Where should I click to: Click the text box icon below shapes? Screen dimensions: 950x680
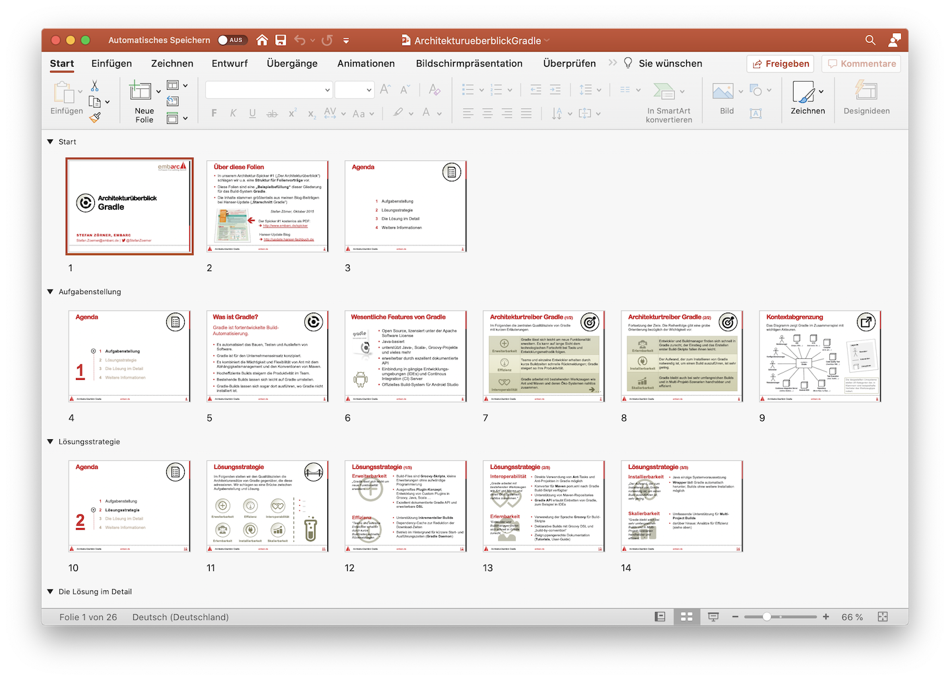(x=756, y=114)
